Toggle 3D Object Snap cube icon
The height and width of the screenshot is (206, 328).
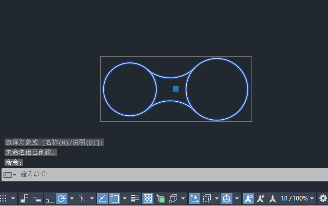click(173, 198)
